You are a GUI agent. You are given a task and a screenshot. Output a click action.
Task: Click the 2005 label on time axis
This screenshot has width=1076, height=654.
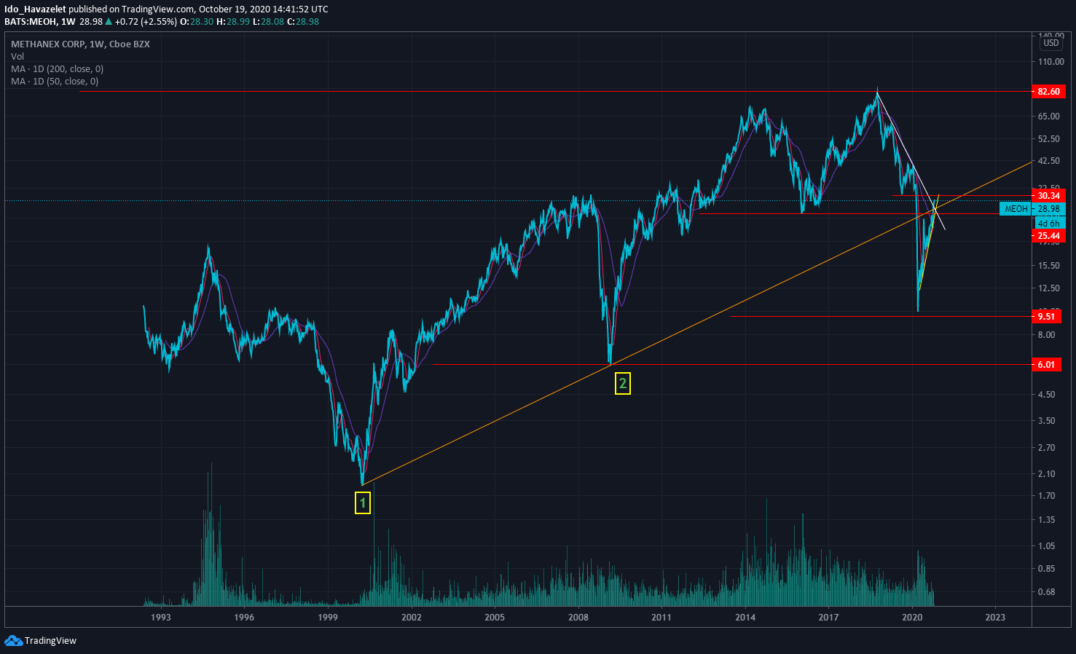[x=495, y=618]
